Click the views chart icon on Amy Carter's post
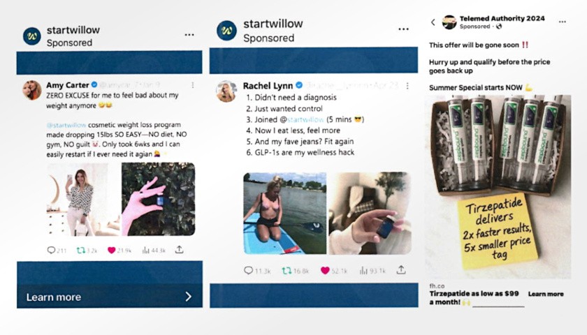The height and width of the screenshot is (335, 587). (x=145, y=250)
